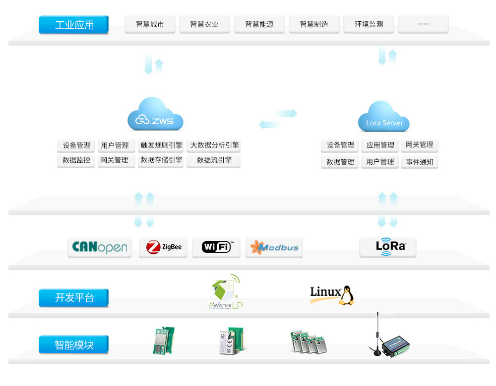Open the AWorks LP platform logo
Viewport: 496px width, 386px height.
(226, 292)
